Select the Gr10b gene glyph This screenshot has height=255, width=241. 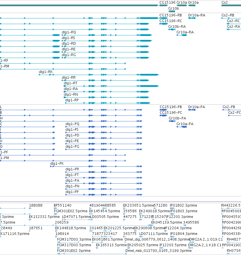click(172, 11)
